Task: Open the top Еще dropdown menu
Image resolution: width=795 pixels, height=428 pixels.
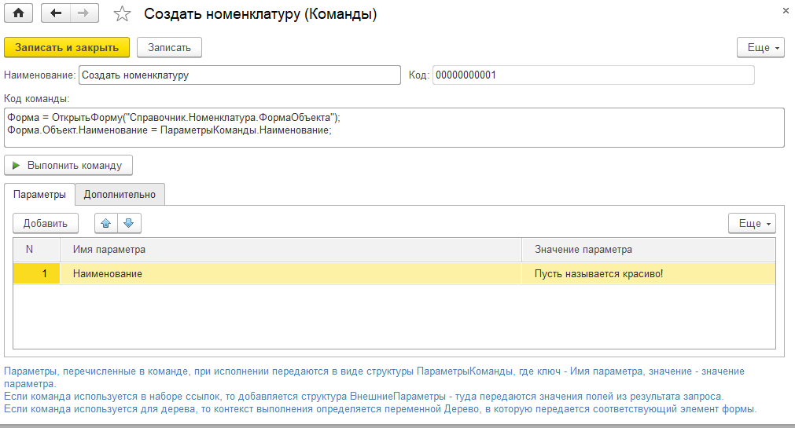Action: (760, 48)
